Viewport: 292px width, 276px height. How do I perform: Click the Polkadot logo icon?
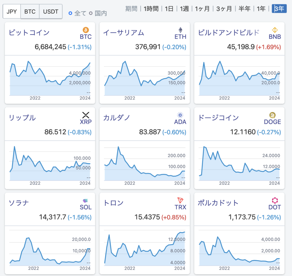(x=275, y=200)
